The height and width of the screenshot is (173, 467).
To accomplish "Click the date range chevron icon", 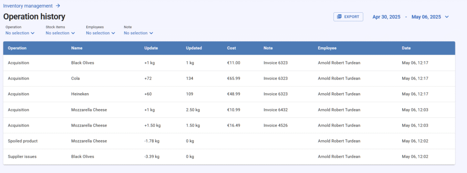I will [447, 17].
